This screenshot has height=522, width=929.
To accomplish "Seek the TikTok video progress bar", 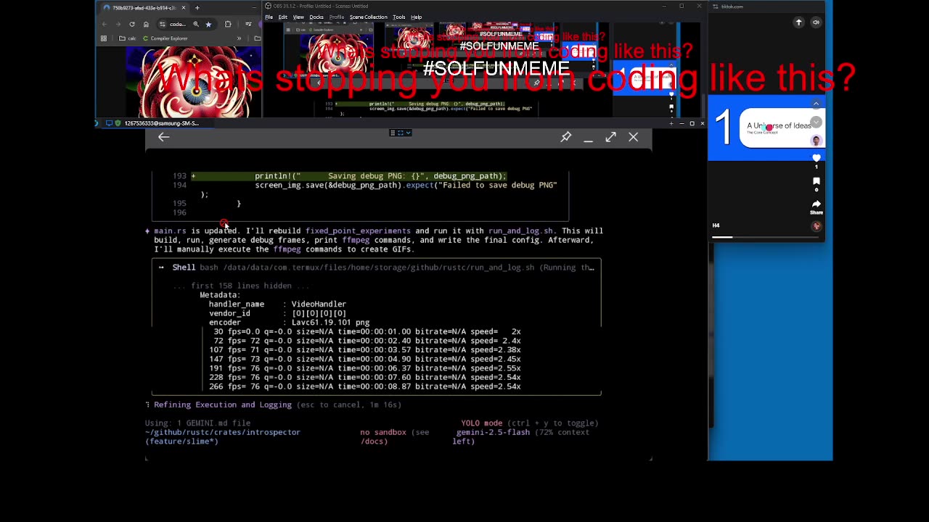I will [766, 237].
